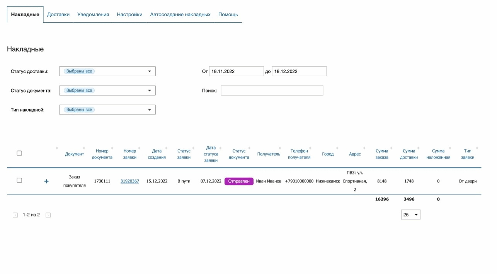Sort table by Документ column
The width and height of the screenshot is (497, 274).
(x=74, y=154)
